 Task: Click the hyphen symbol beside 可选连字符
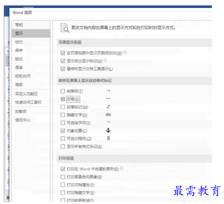point(108,122)
